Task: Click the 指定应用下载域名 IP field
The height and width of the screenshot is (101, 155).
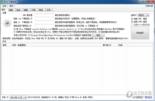Action: tap(44, 26)
